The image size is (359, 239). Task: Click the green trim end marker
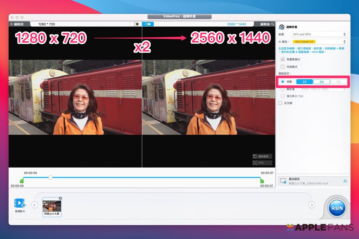click(x=262, y=181)
